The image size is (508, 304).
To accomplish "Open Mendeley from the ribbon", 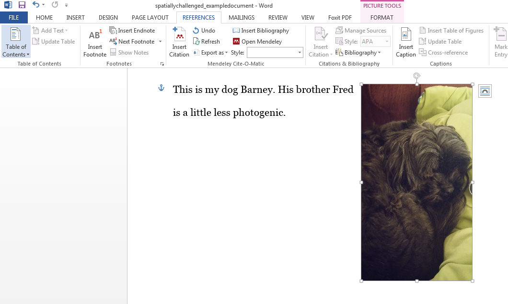I will [262, 41].
